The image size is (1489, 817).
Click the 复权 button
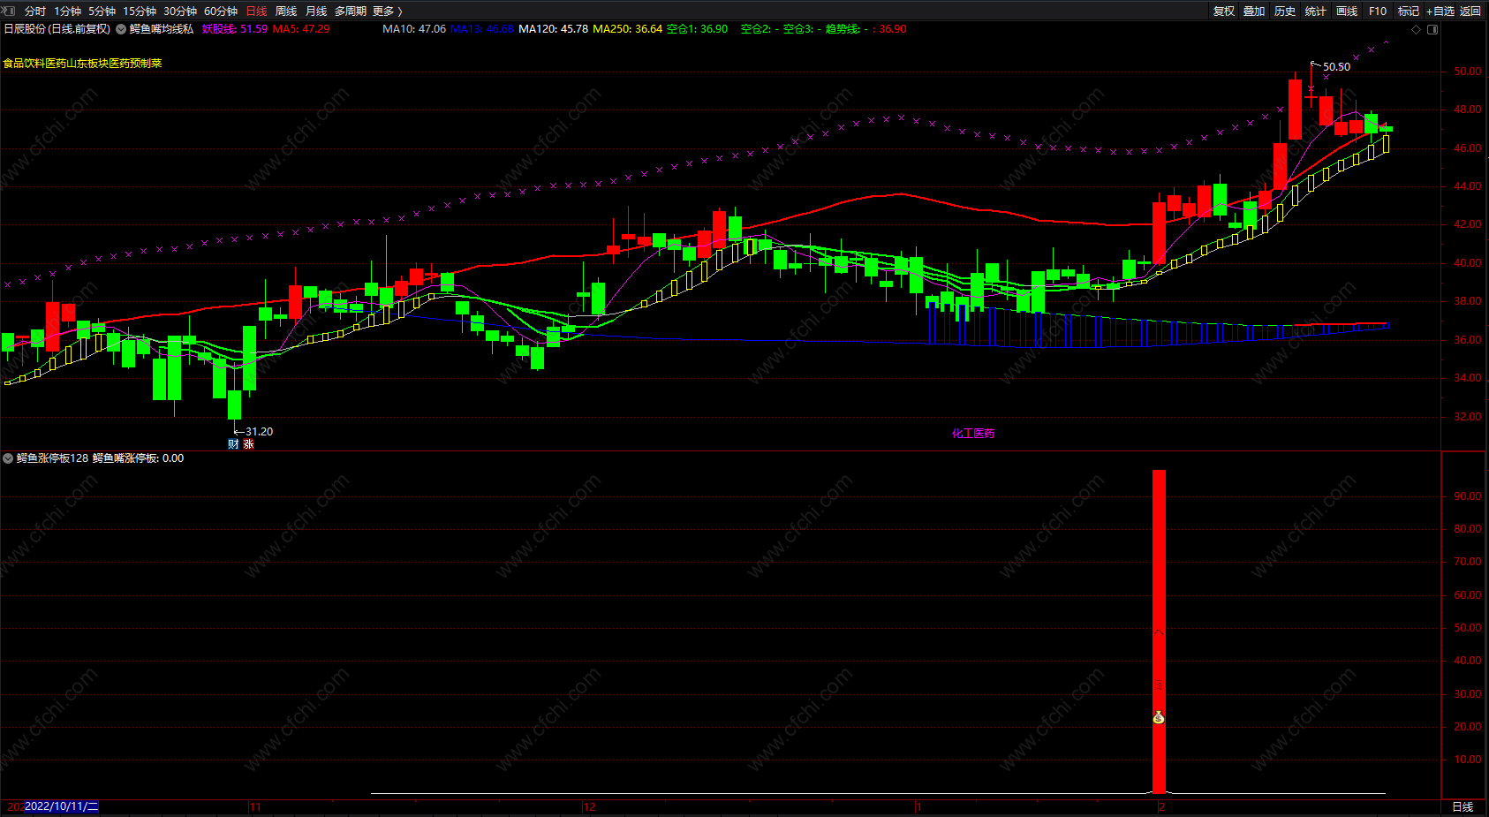[x=1224, y=11]
